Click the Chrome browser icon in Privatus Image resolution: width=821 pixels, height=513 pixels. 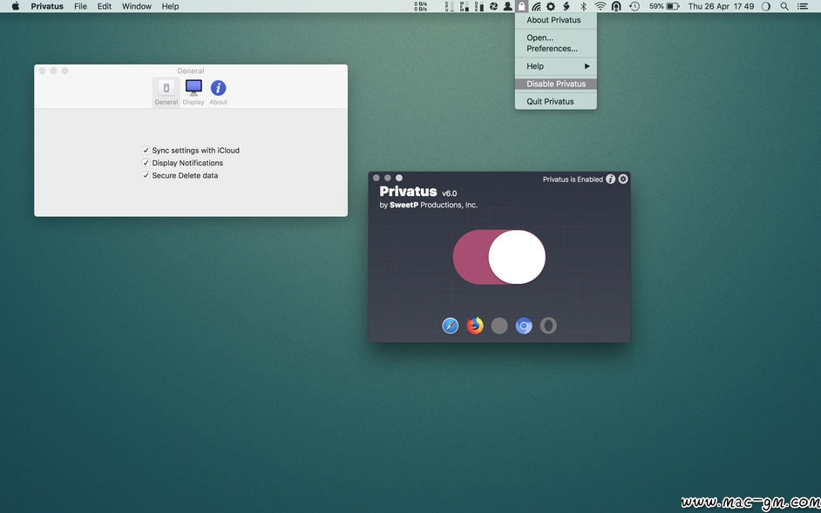pyautogui.click(x=524, y=326)
